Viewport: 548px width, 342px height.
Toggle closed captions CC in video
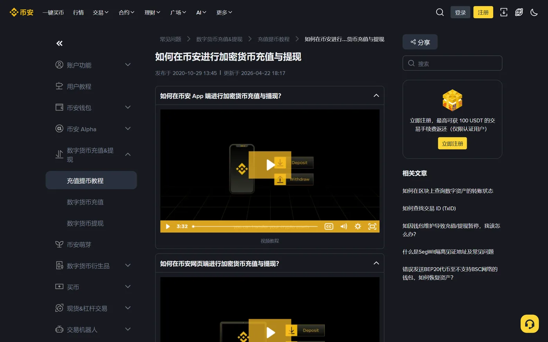(329, 226)
